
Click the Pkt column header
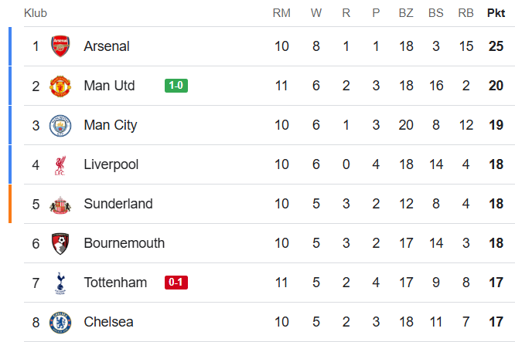pyautogui.click(x=496, y=13)
